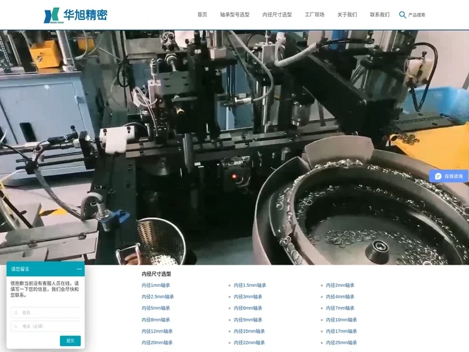Open the 内径1mm轴承 link
Viewport: 469px width, 352px height.
(x=156, y=286)
